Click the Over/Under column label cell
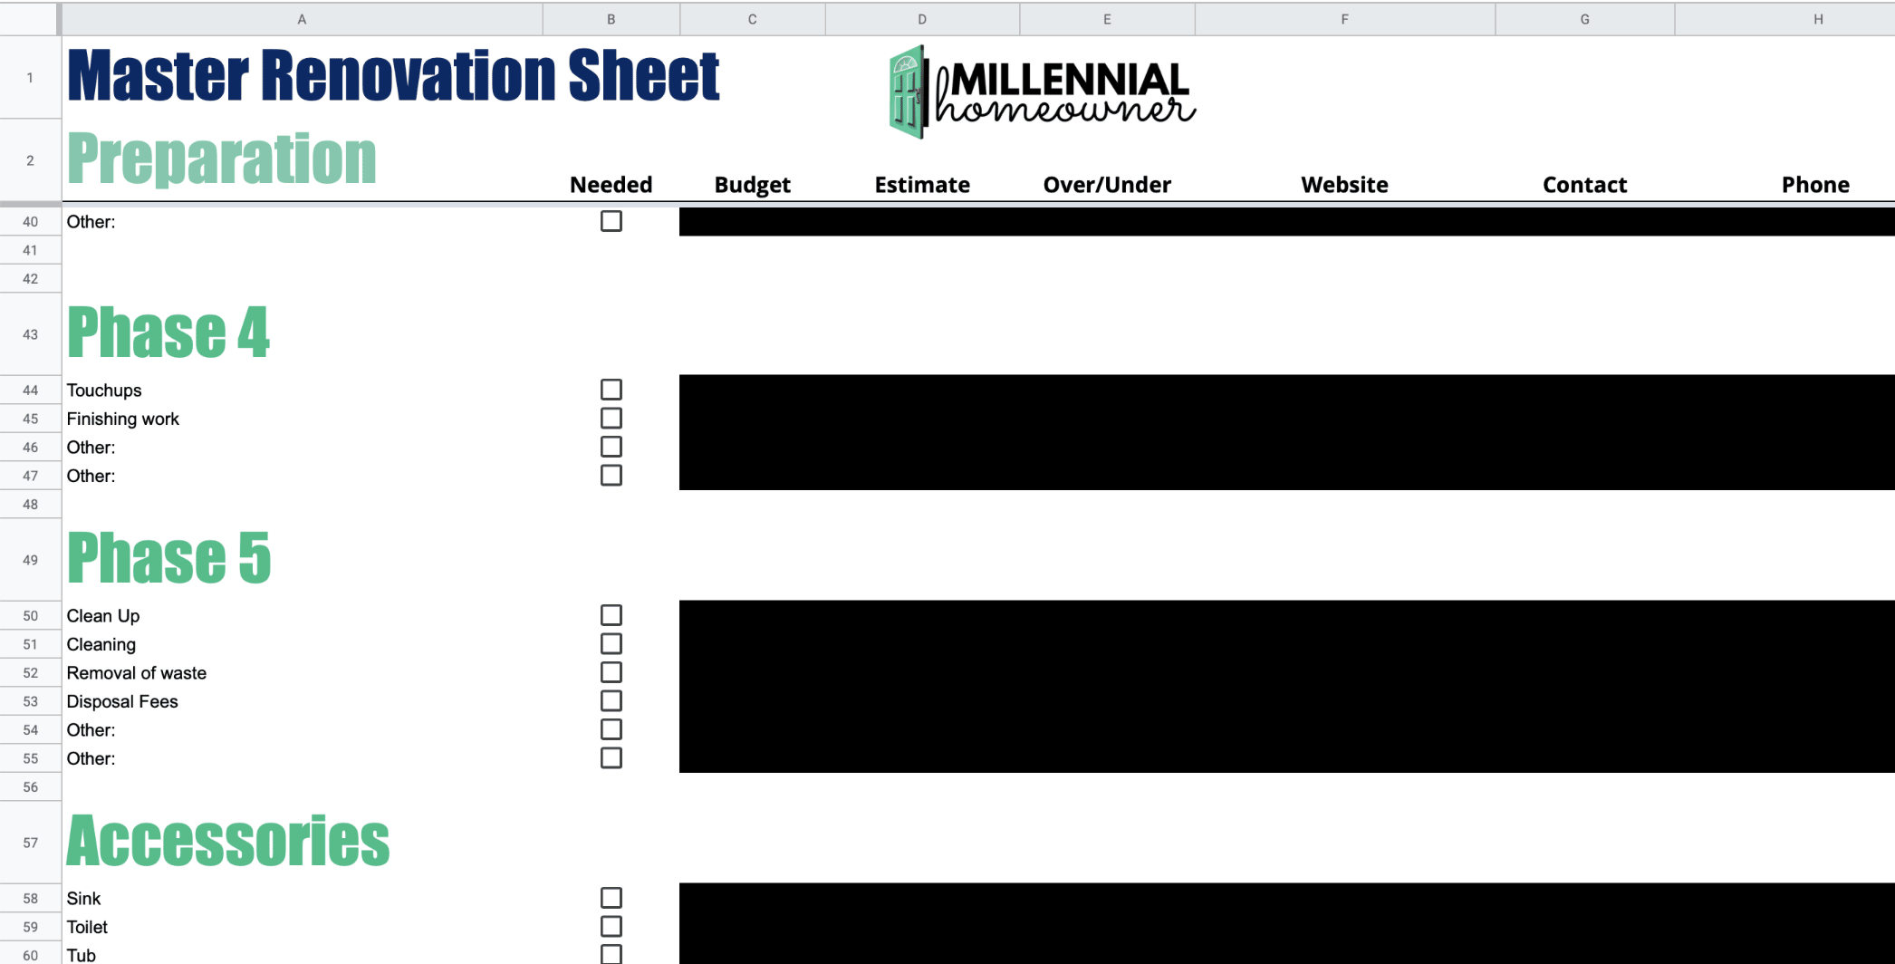 [1106, 185]
